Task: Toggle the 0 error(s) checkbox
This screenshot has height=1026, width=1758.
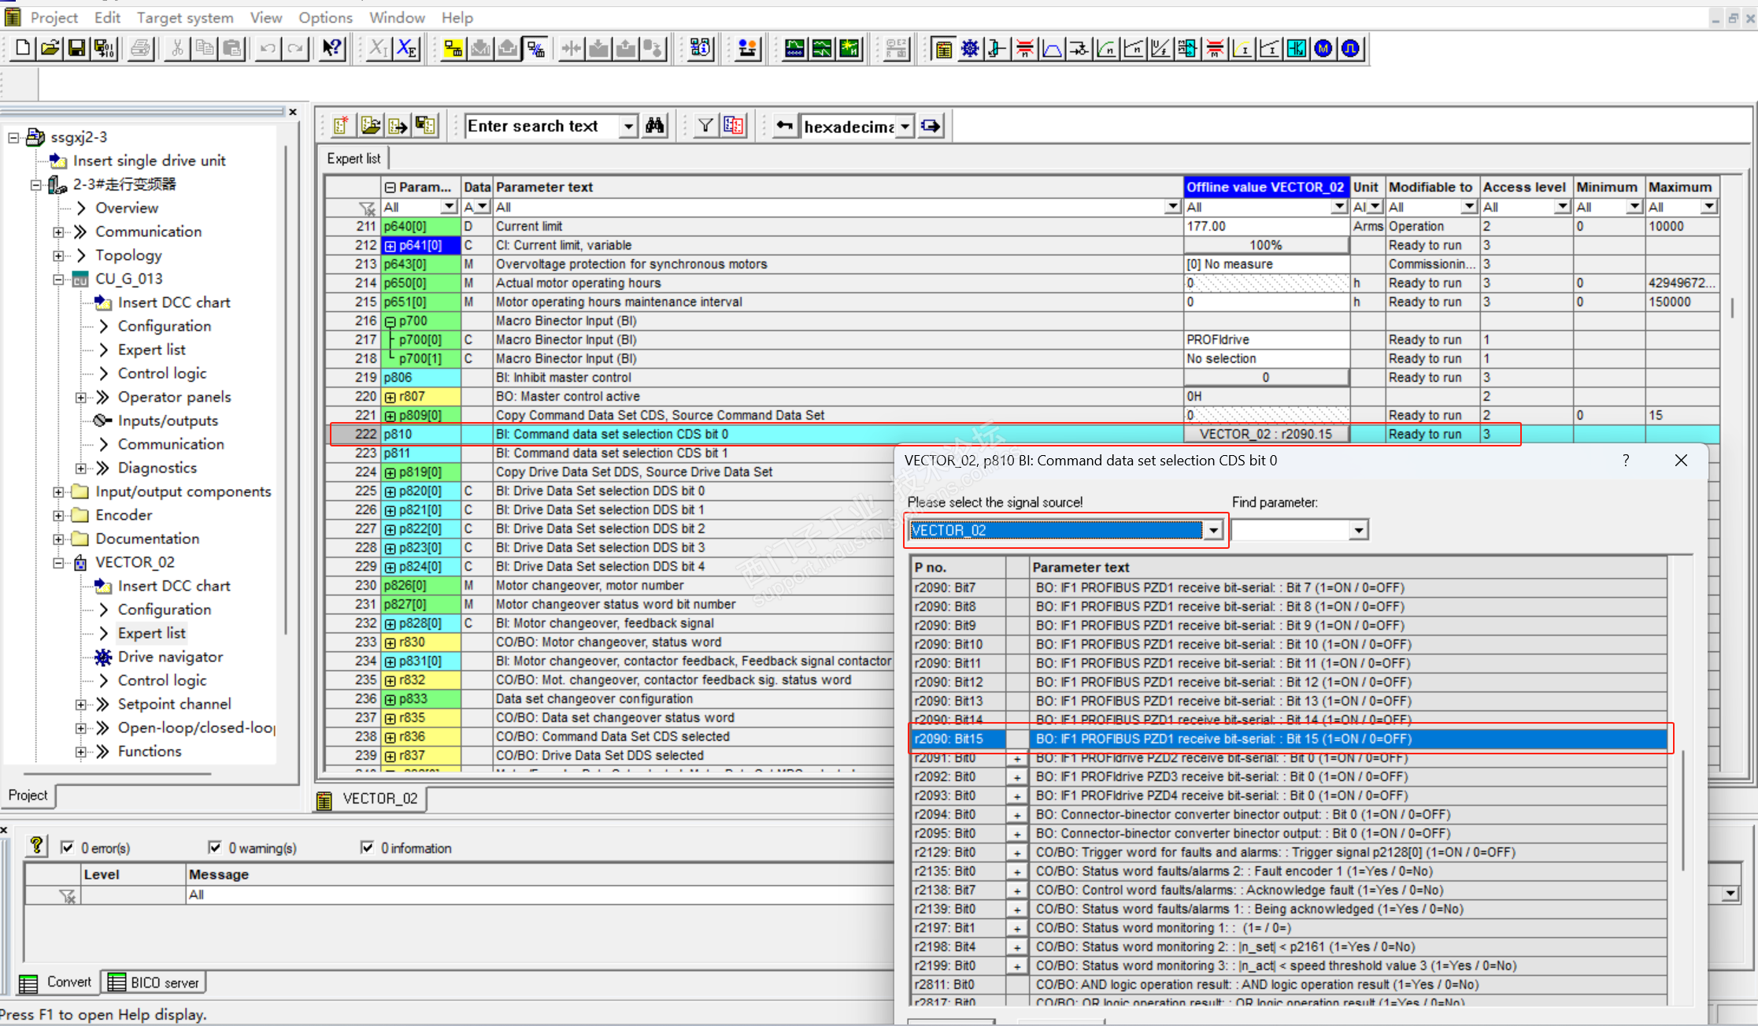Action: [68, 847]
